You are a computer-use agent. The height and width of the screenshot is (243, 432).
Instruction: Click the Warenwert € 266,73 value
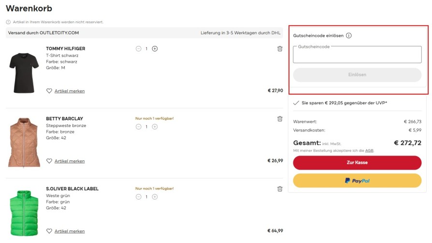tap(413, 122)
